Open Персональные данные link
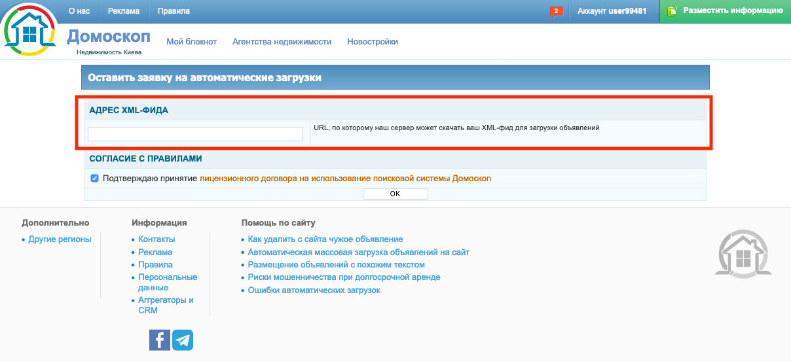This screenshot has width=791, height=361. click(168, 282)
